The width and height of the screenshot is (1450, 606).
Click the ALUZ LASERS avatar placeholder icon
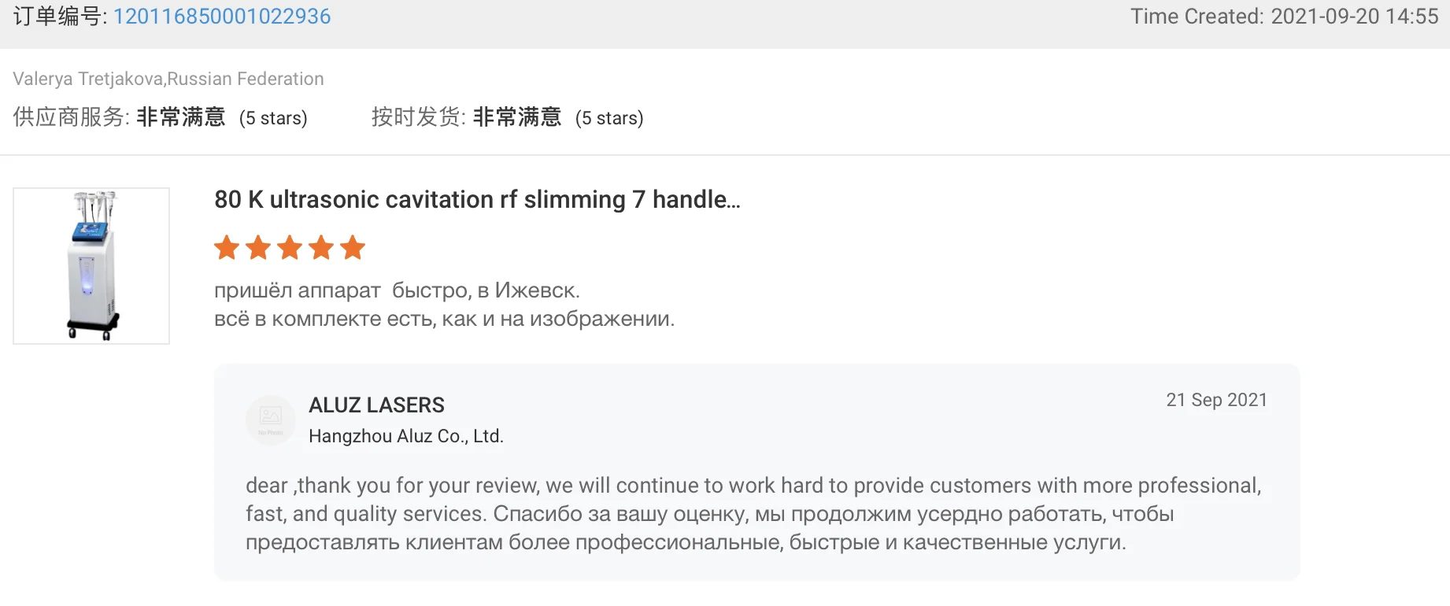[x=270, y=419]
